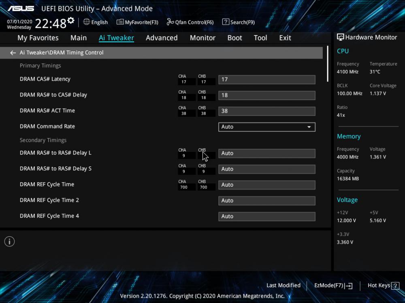Screen dimensions: 405x303
Task: Click the Core Voltage 1.137 V value
Action: [377, 94]
